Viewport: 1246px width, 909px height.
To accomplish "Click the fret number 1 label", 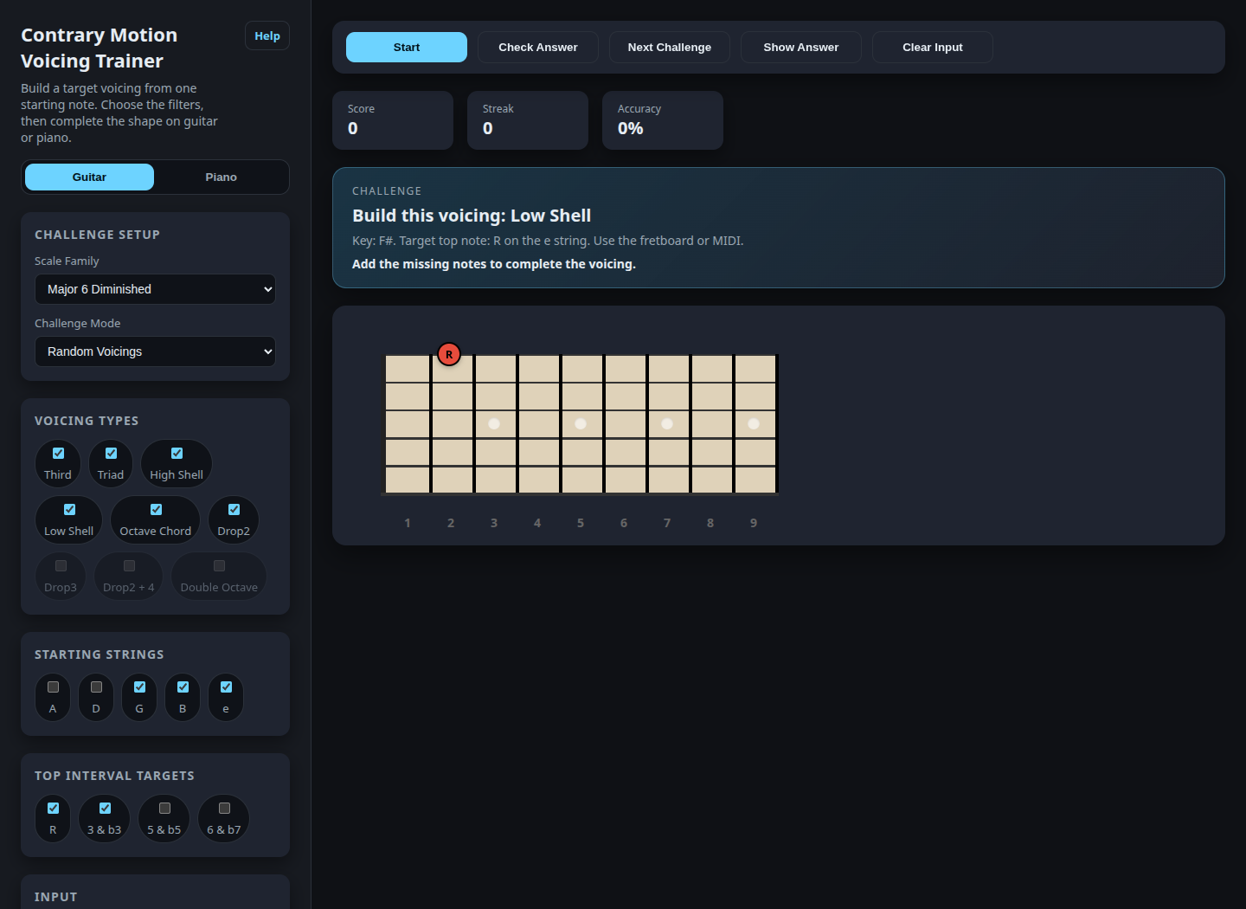I will [408, 523].
